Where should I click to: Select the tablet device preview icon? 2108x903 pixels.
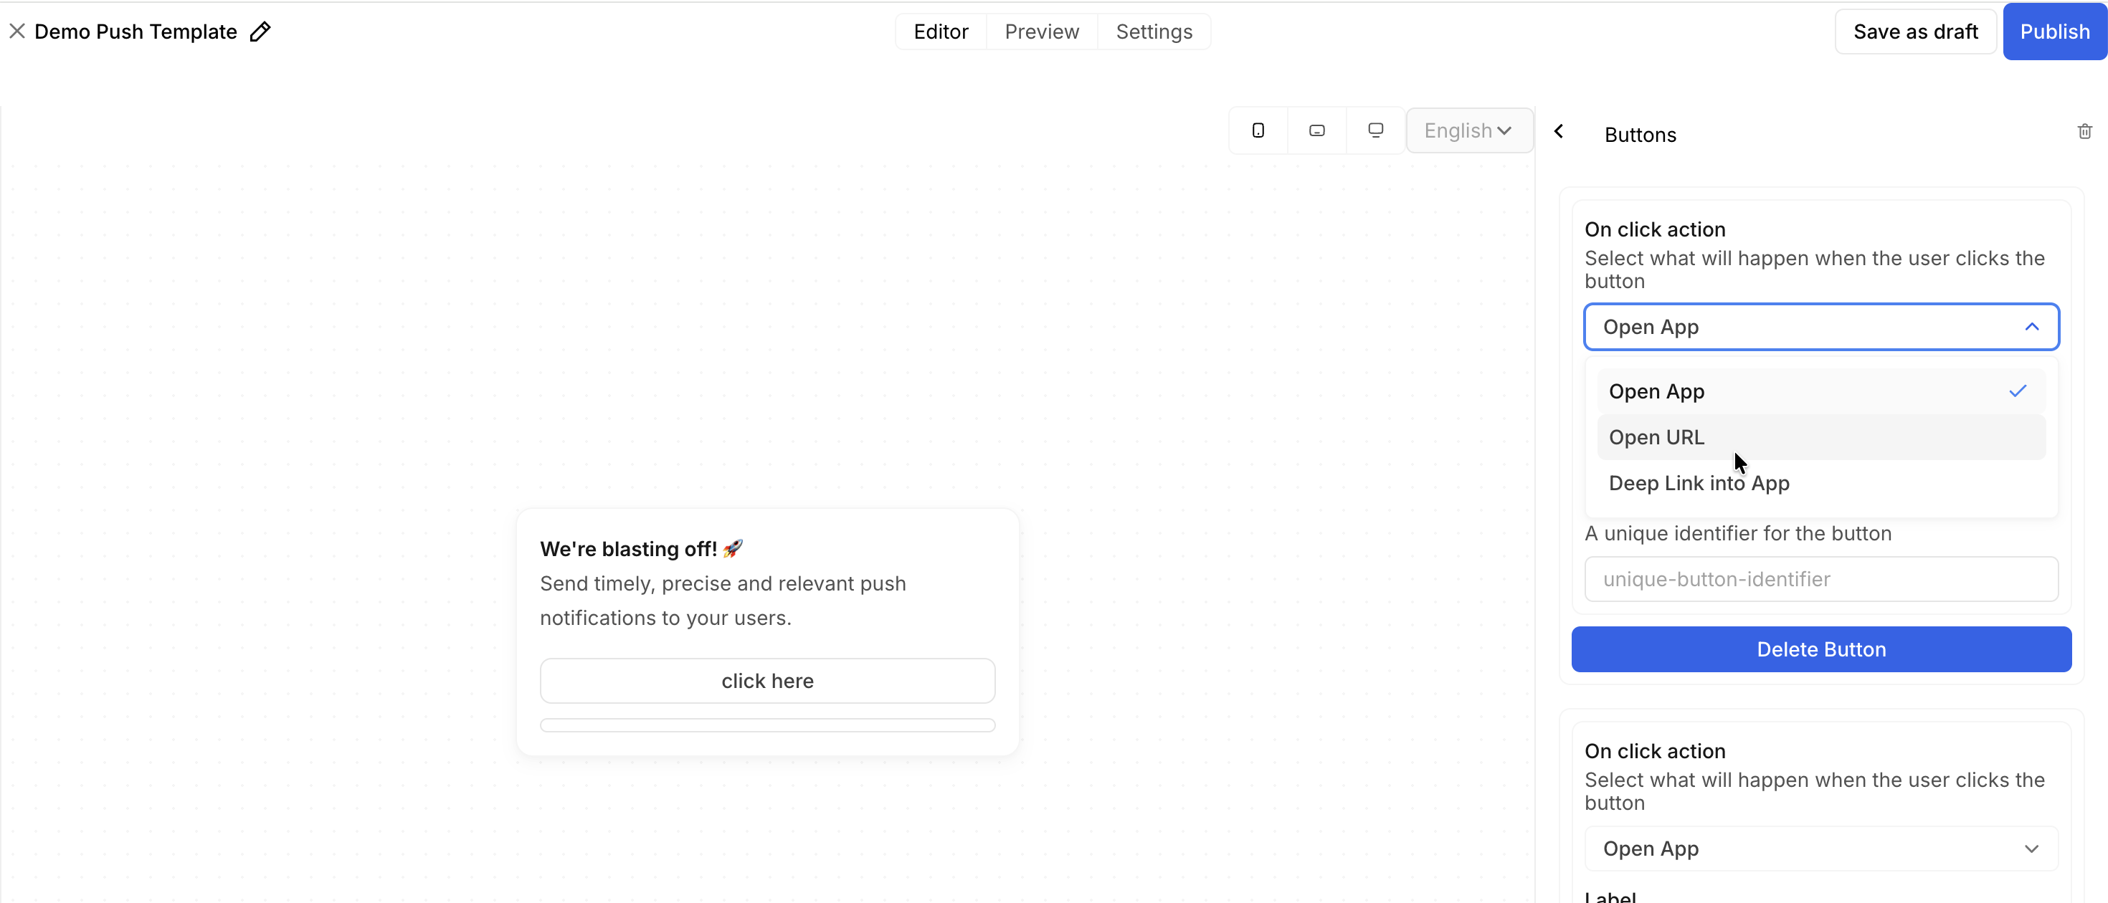[x=1316, y=130]
